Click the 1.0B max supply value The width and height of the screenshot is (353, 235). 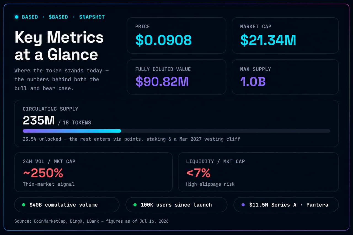pyautogui.click(x=253, y=82)
